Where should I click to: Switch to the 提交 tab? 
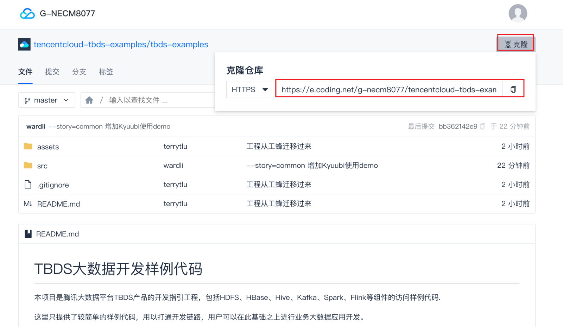click(x=52, y=72)
